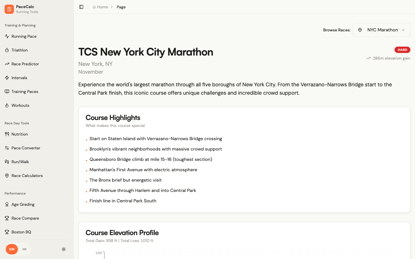Switch units to KM
The image size is (415, 259).
(x=12, y=249)
